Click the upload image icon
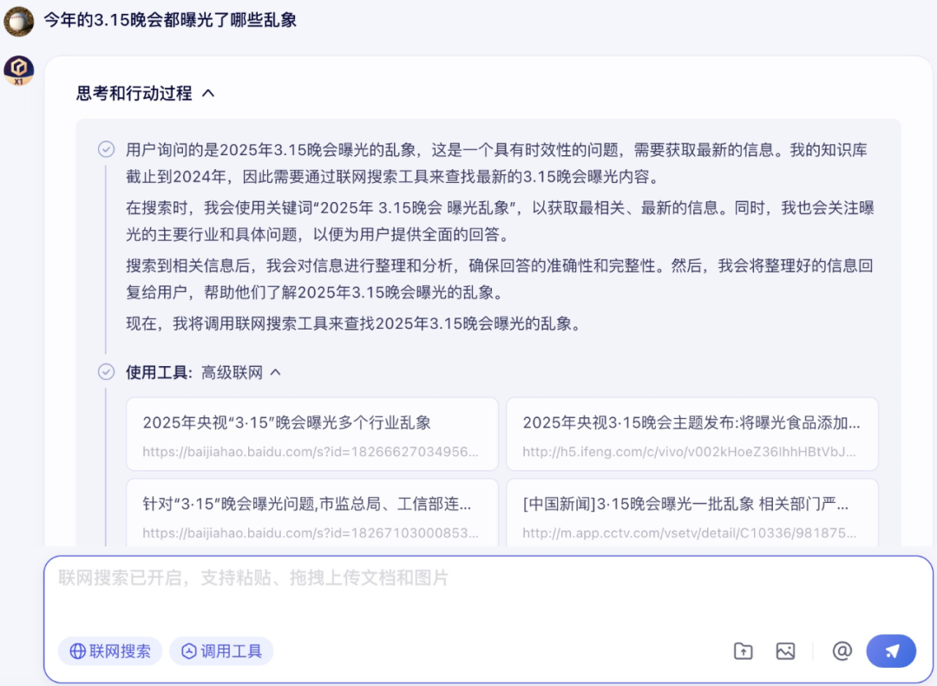 785,650
